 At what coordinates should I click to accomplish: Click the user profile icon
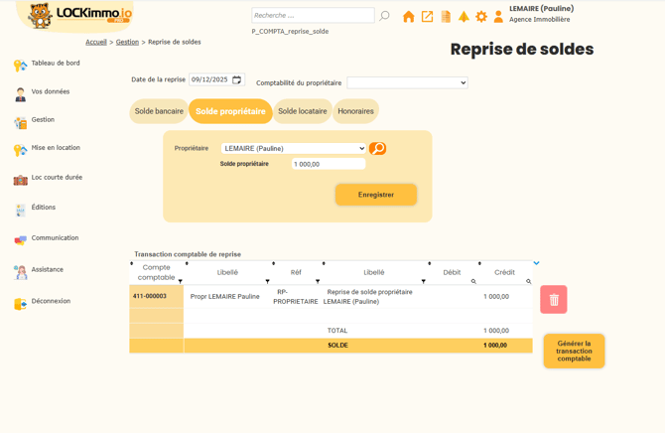[x=498, y=17]
